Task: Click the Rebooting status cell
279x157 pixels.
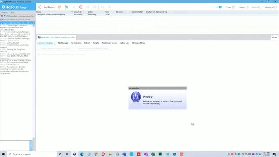Action: 92,14
